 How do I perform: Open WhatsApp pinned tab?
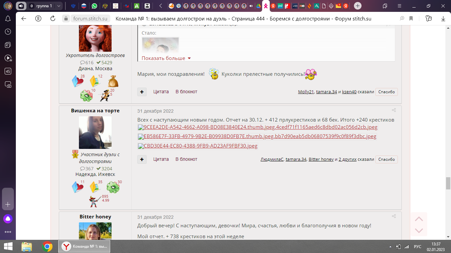coord(94,6)
